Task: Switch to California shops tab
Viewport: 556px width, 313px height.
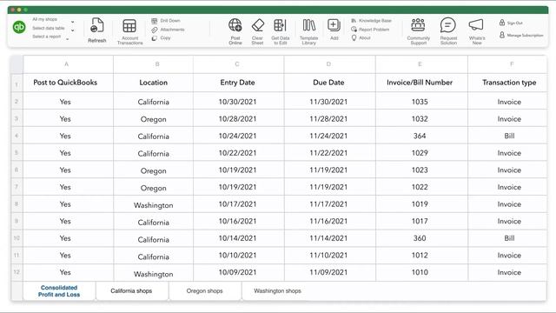Action: 131,291
